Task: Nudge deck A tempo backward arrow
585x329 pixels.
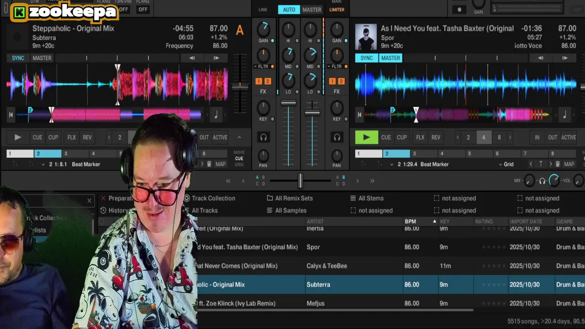Action: (192, 58)
